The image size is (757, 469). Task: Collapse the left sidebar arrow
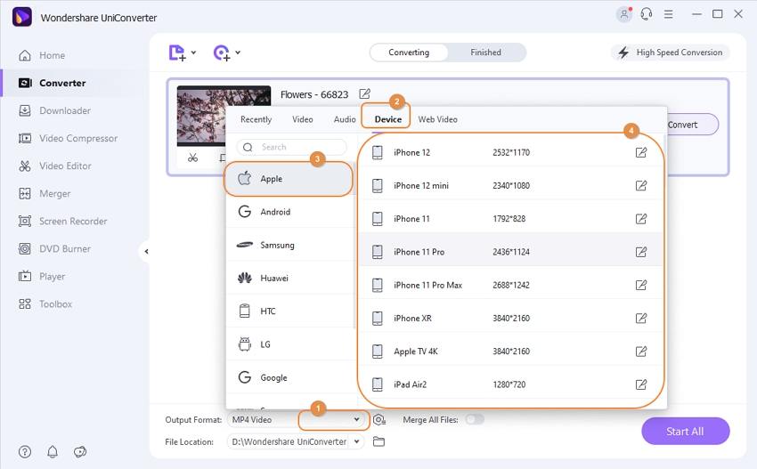[x=146, y=251]
